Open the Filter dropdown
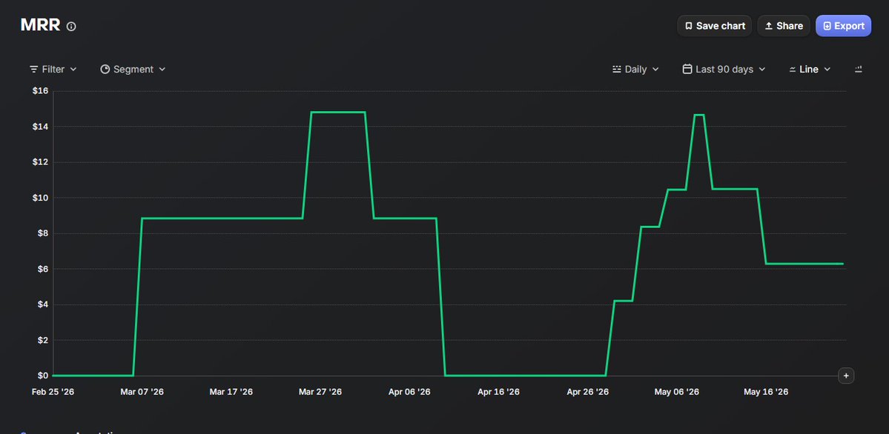 pyautogui.click(x=53, y=69)
